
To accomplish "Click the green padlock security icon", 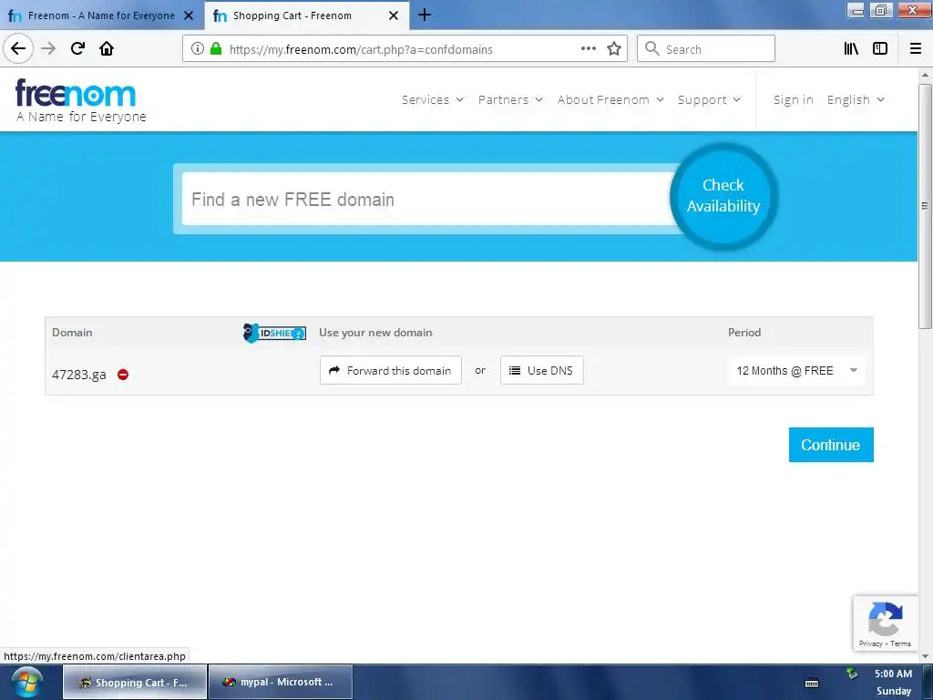I will [x=216, y=49].
